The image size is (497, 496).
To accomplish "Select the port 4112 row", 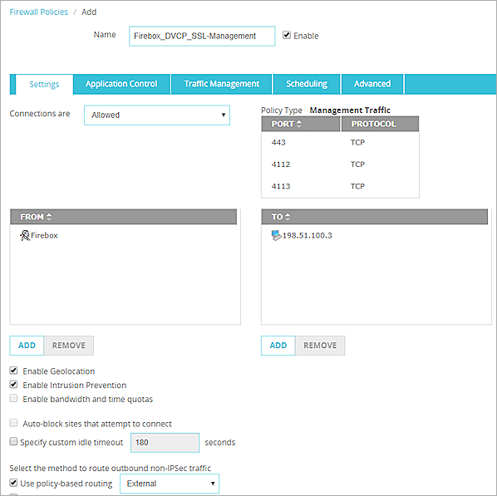I will pyautogui.click(x=340, y=165).
